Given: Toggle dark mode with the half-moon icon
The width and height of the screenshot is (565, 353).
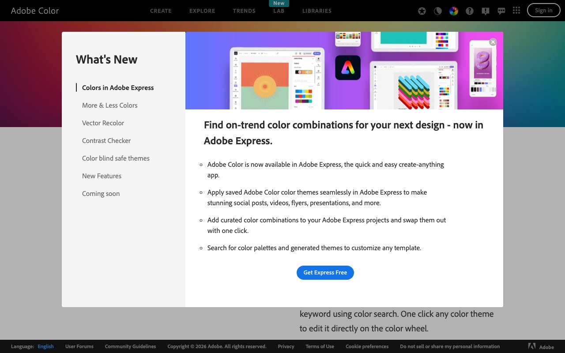Looking at the screenshot, I should tap(437, 11).
